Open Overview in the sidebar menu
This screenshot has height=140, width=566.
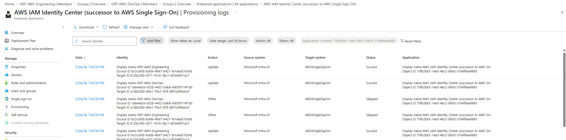(x=18, y=33)
